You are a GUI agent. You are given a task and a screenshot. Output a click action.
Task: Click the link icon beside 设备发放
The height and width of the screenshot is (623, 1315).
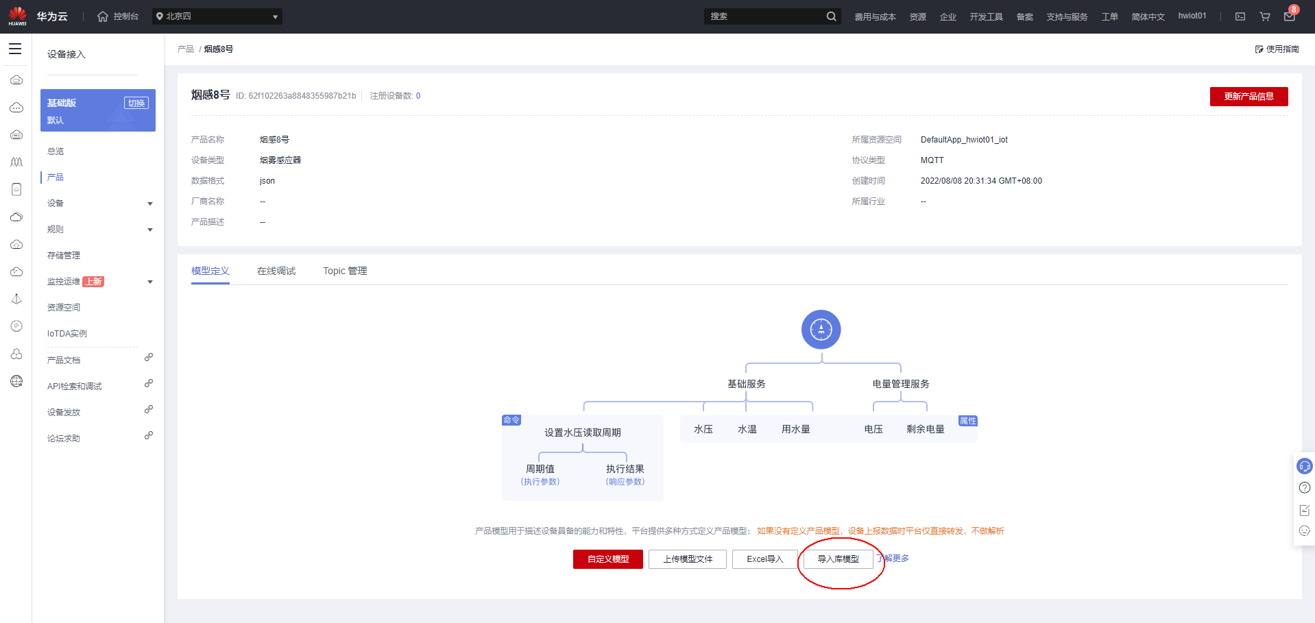click(148, 410)
